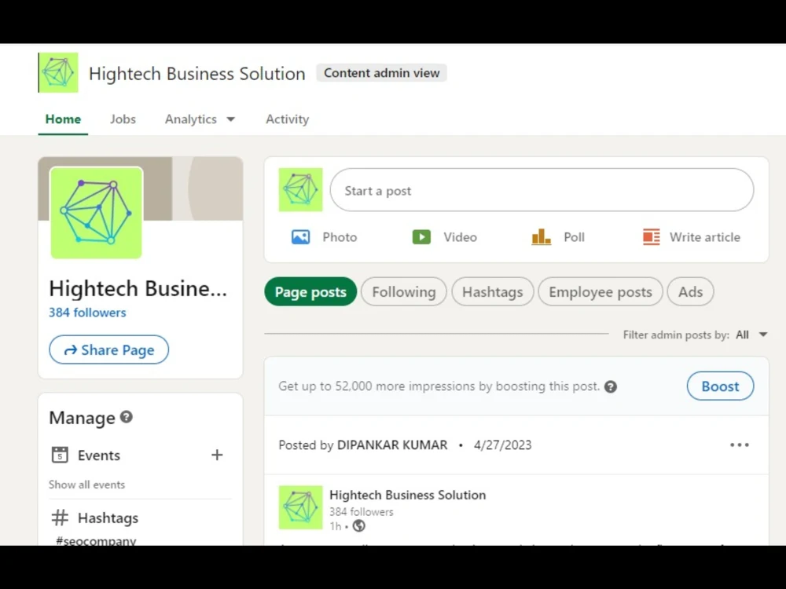Image resolution: width=786 pixels, height=589 pixels.
Task: Switch post feed to Employee posts
Action: point(600,291)
